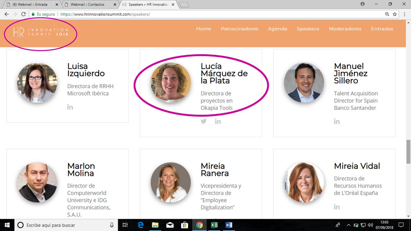Open Microsoft Store from the taskbar
411x231 pixels.
click(x=185, y=225)
